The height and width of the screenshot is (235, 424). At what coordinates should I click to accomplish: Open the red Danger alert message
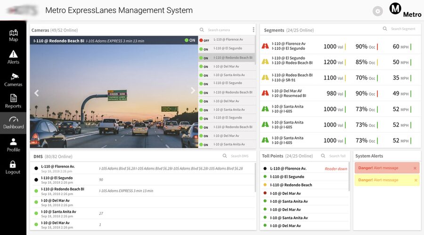[x=387, y=168]
